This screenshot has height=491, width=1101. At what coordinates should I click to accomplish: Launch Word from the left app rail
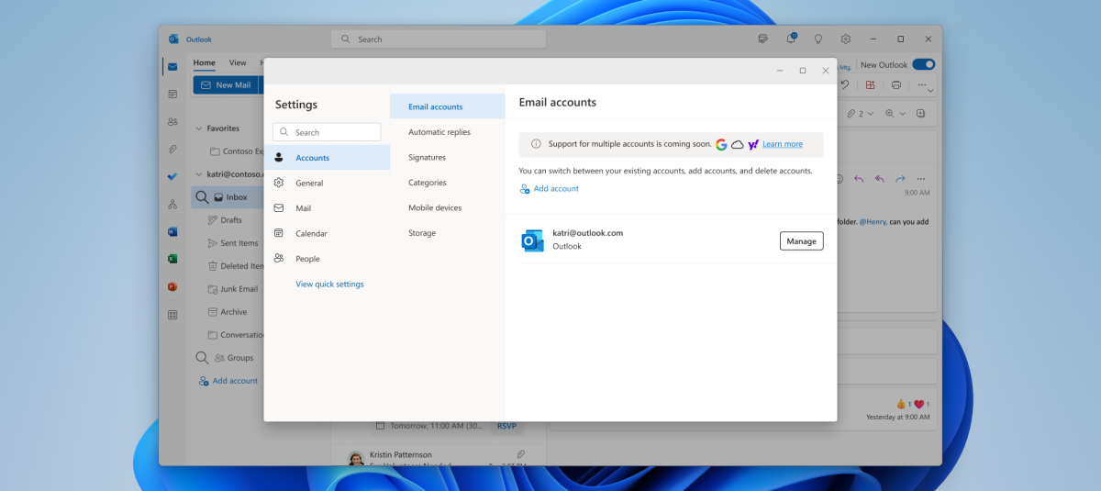[x=172, y=231]
